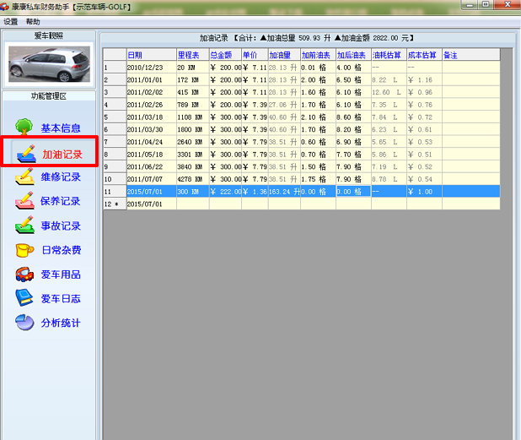The image size is (521, 440).
Task: Click the ¥ 1.36 unit price cell
Action: tap(255, 192)
